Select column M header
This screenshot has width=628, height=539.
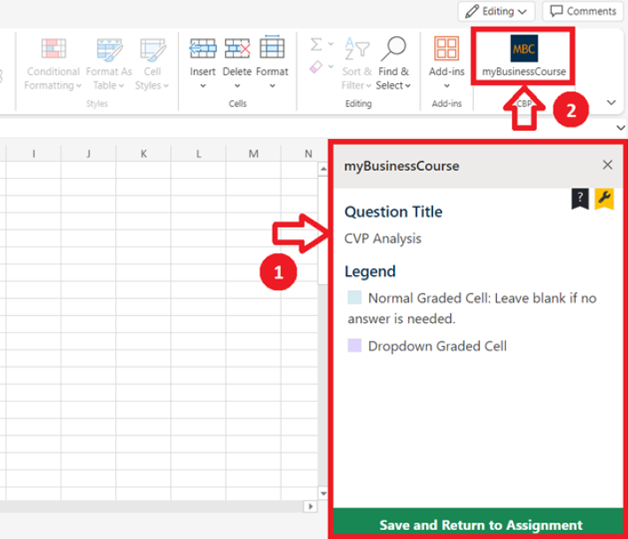[253, 154]
